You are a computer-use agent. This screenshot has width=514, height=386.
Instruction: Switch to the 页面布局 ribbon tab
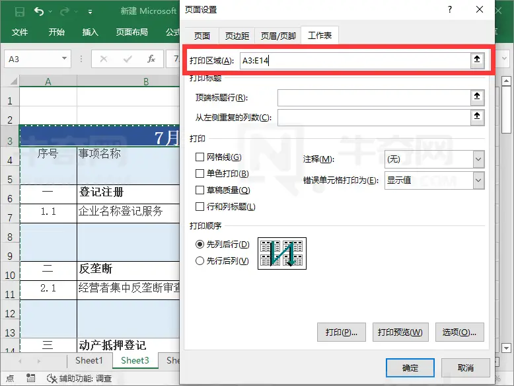pos(131,32)
